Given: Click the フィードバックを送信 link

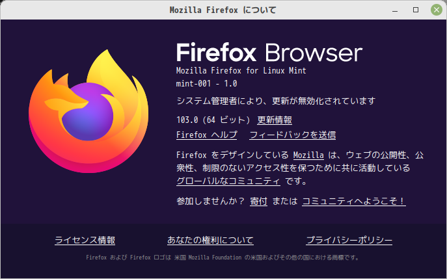Looking at the screenshot, I should 293,135.
